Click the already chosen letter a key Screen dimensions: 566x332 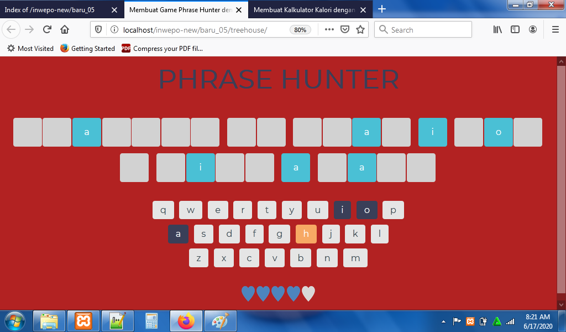click(178, 234)
